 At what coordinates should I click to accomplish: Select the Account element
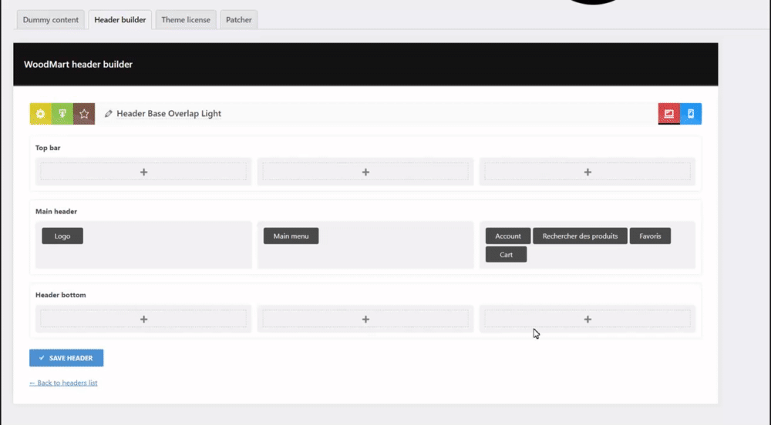pyautogui.click(x=508, y=236)
